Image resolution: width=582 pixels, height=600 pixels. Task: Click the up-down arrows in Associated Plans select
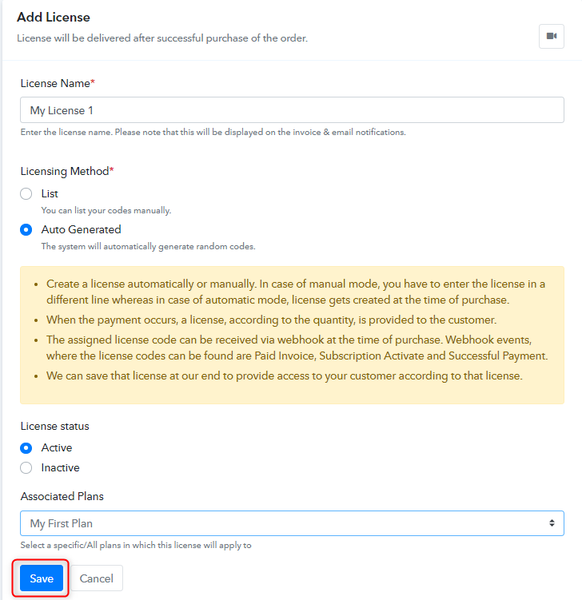tap(552, 523)
